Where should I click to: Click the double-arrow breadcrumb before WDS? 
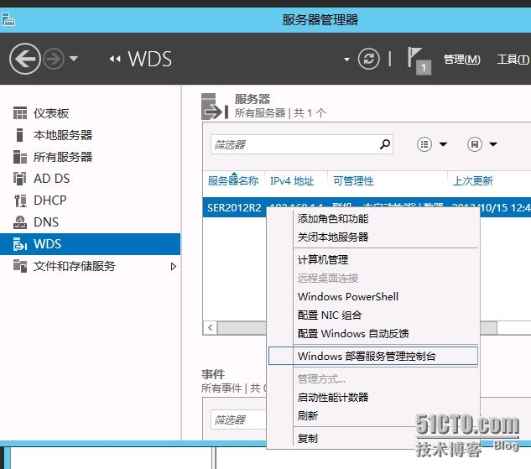tap(115, 60)
